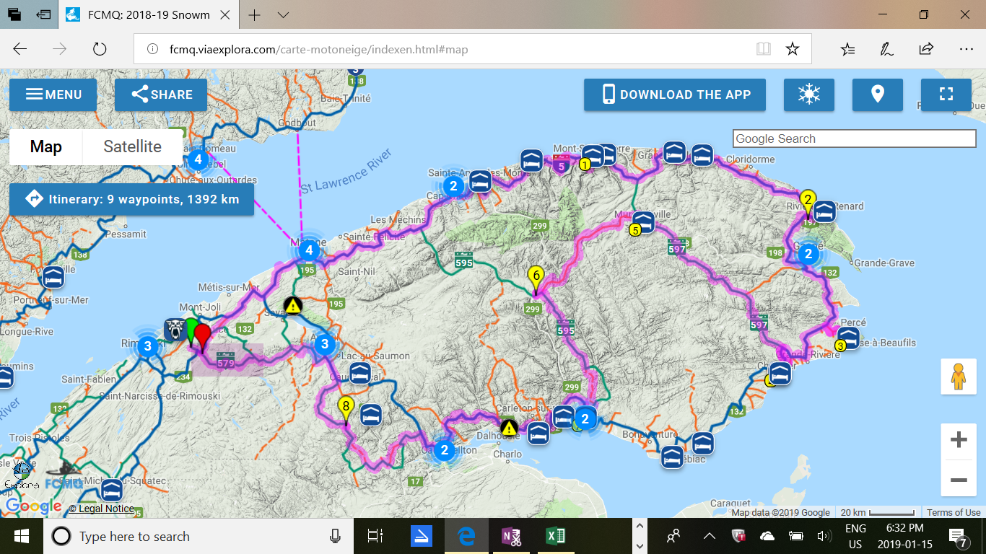Click cluster marker 2 near Gaspé
Viewport: 986px width, 554px height.
click(x=809, y=253)
